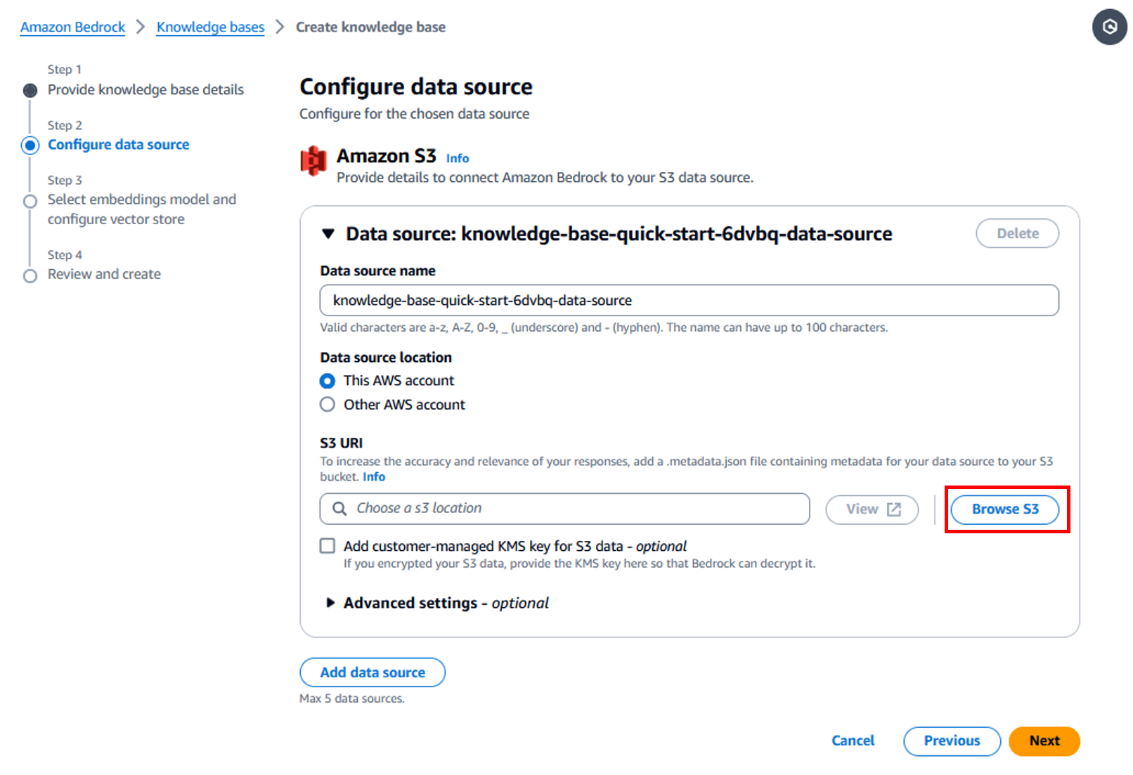Viewport: 1133px width, 775px height.
Task: Click the external link icon on View button
Action: click(x=894, y=509)
